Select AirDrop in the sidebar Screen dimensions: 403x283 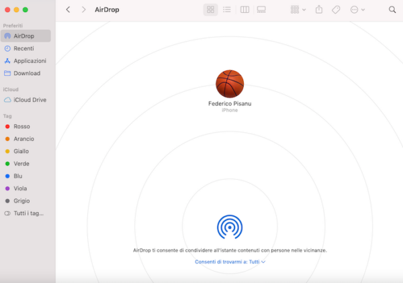coord(26,36)
